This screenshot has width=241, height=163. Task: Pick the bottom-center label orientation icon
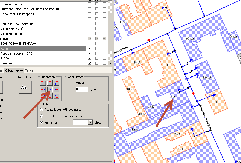point(50,96)
